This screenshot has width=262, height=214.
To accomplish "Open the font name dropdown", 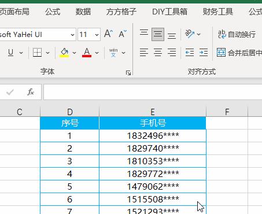I will pos(72,35).
